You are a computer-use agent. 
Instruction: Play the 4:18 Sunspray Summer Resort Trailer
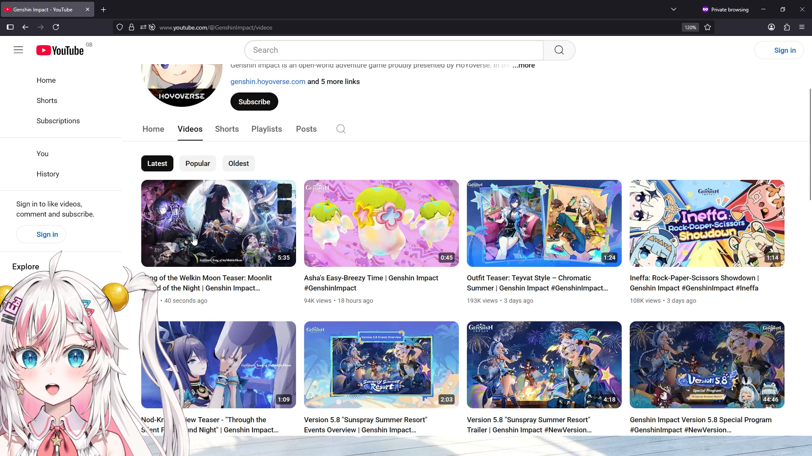click(x=544, y=365)
